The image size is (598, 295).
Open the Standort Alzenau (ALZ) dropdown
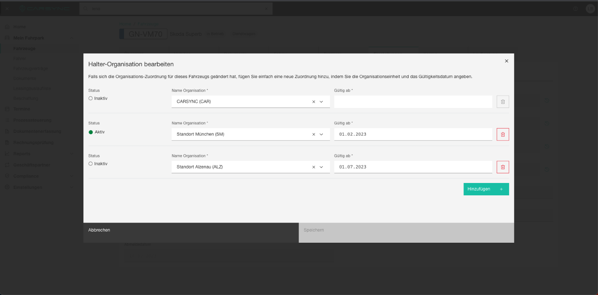click(x=321, y=167)
